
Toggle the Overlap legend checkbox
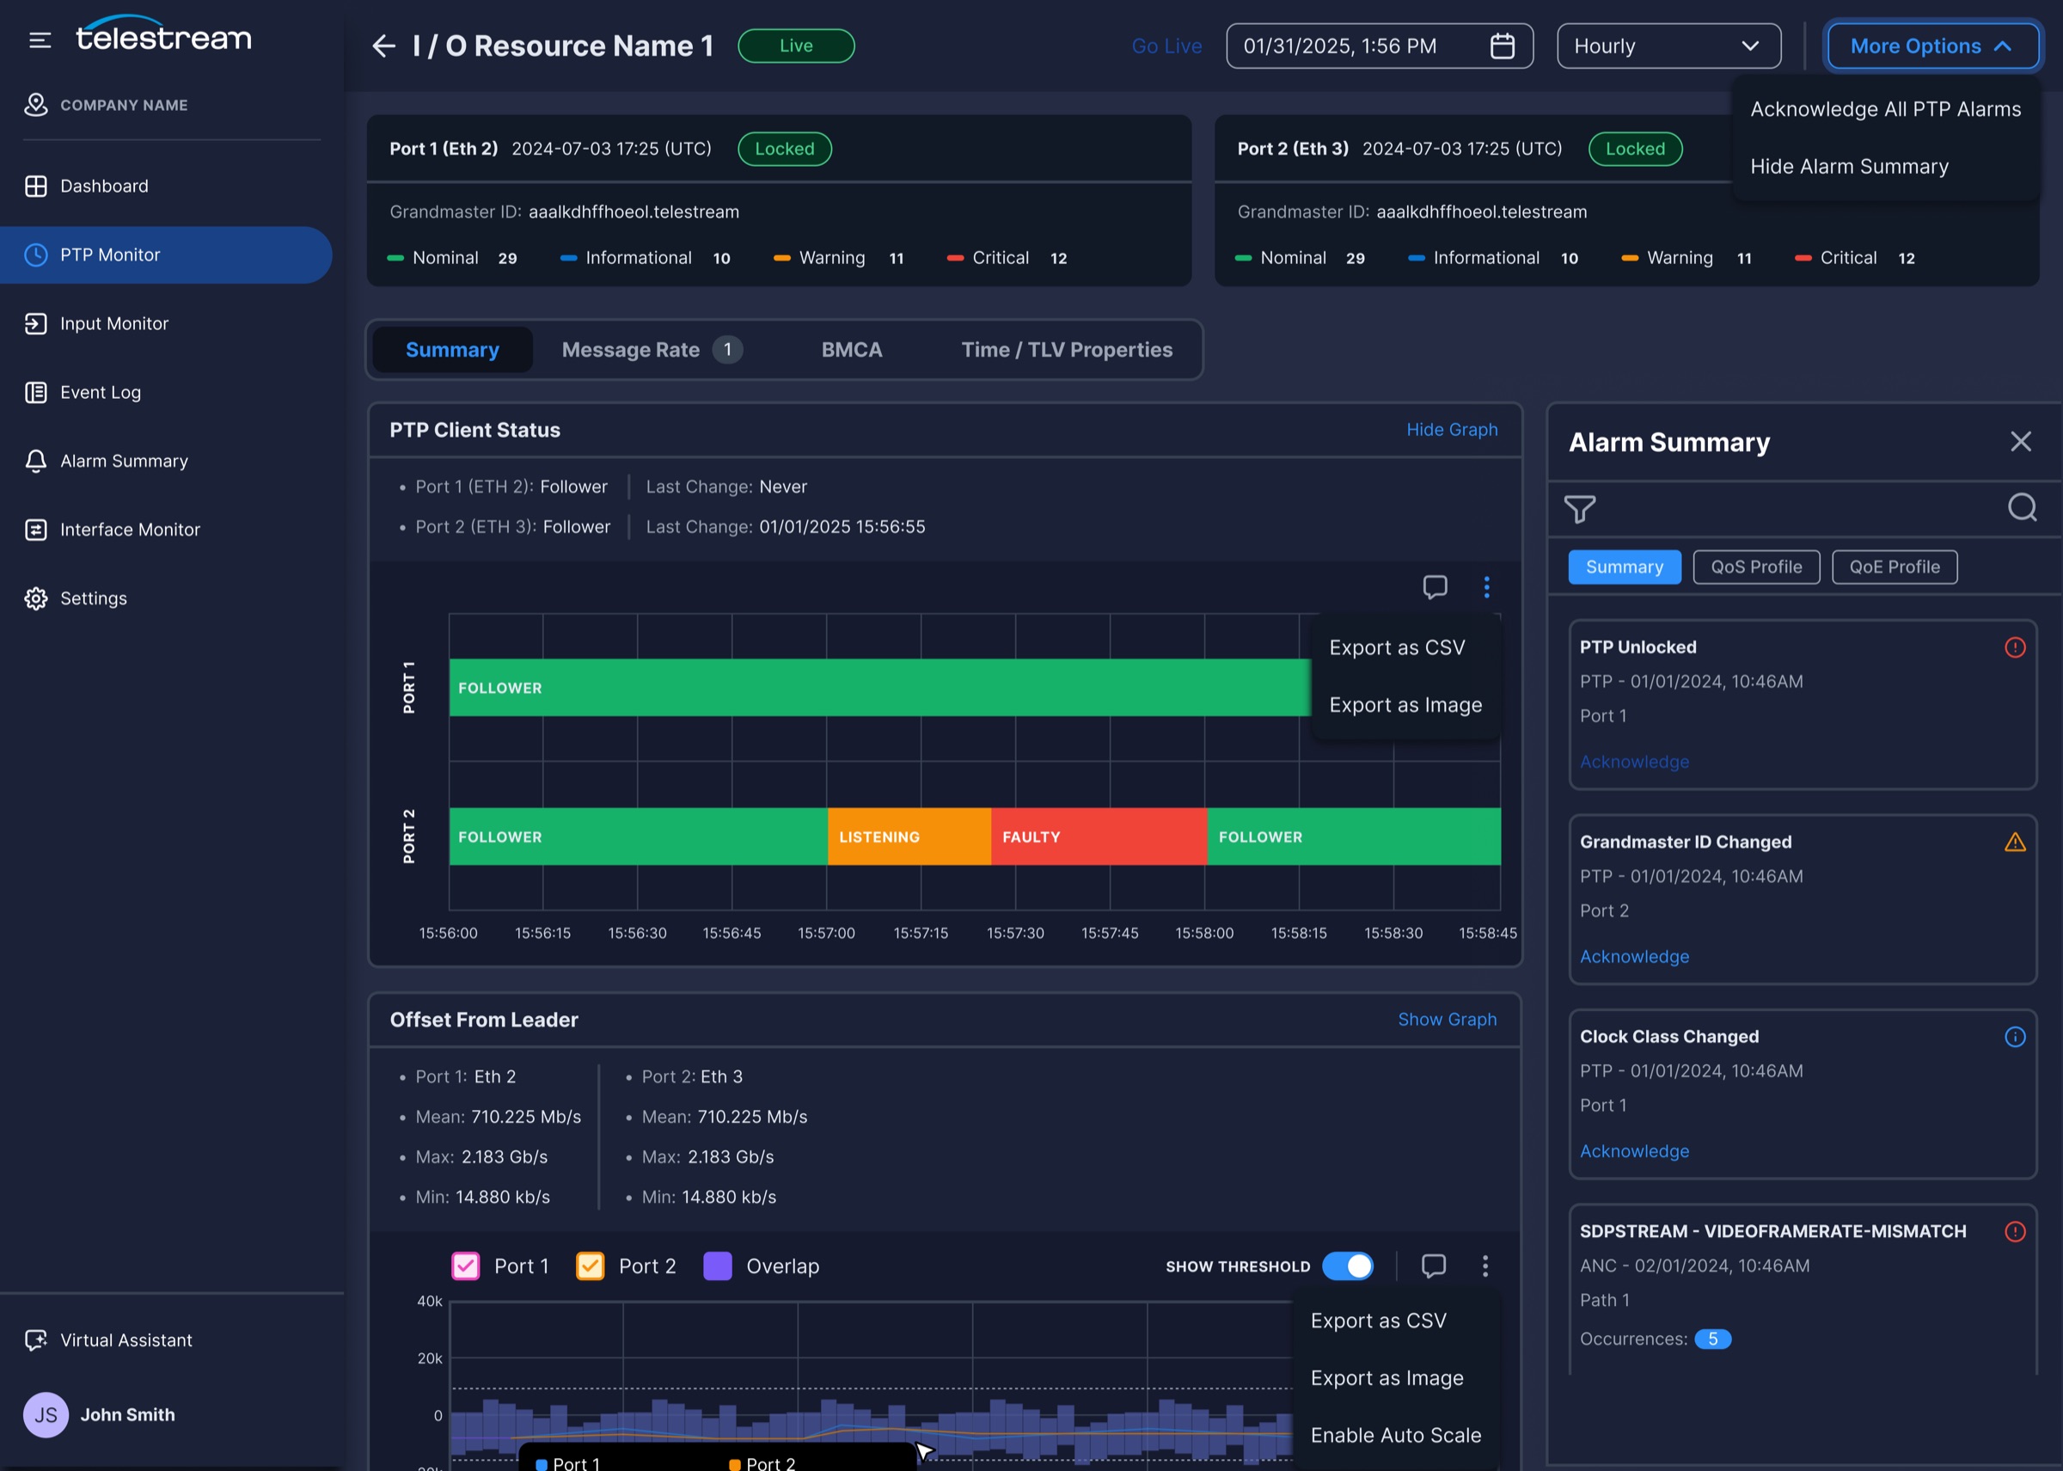[717, 1266]
